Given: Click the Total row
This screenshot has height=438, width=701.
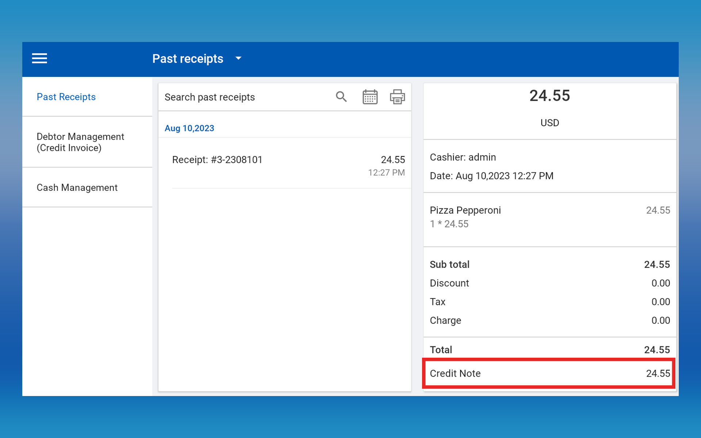Looking at the screenshot, I should tap(549, 350).
